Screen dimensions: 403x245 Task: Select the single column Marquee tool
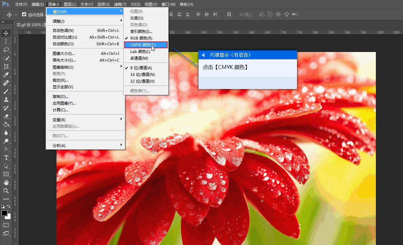6,41
